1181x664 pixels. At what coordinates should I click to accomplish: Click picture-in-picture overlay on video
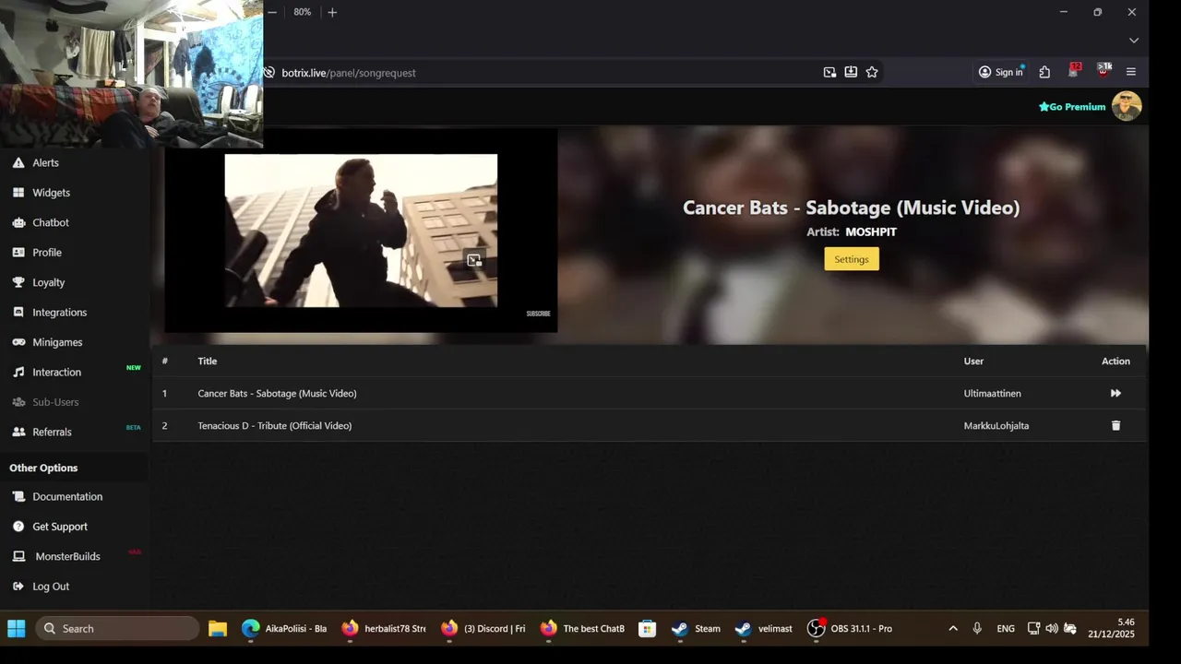[474, 260]
